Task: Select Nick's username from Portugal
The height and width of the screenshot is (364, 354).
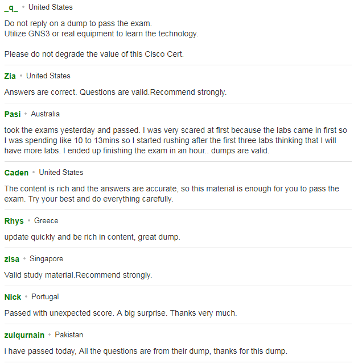Action: click(x=13, y=297)
